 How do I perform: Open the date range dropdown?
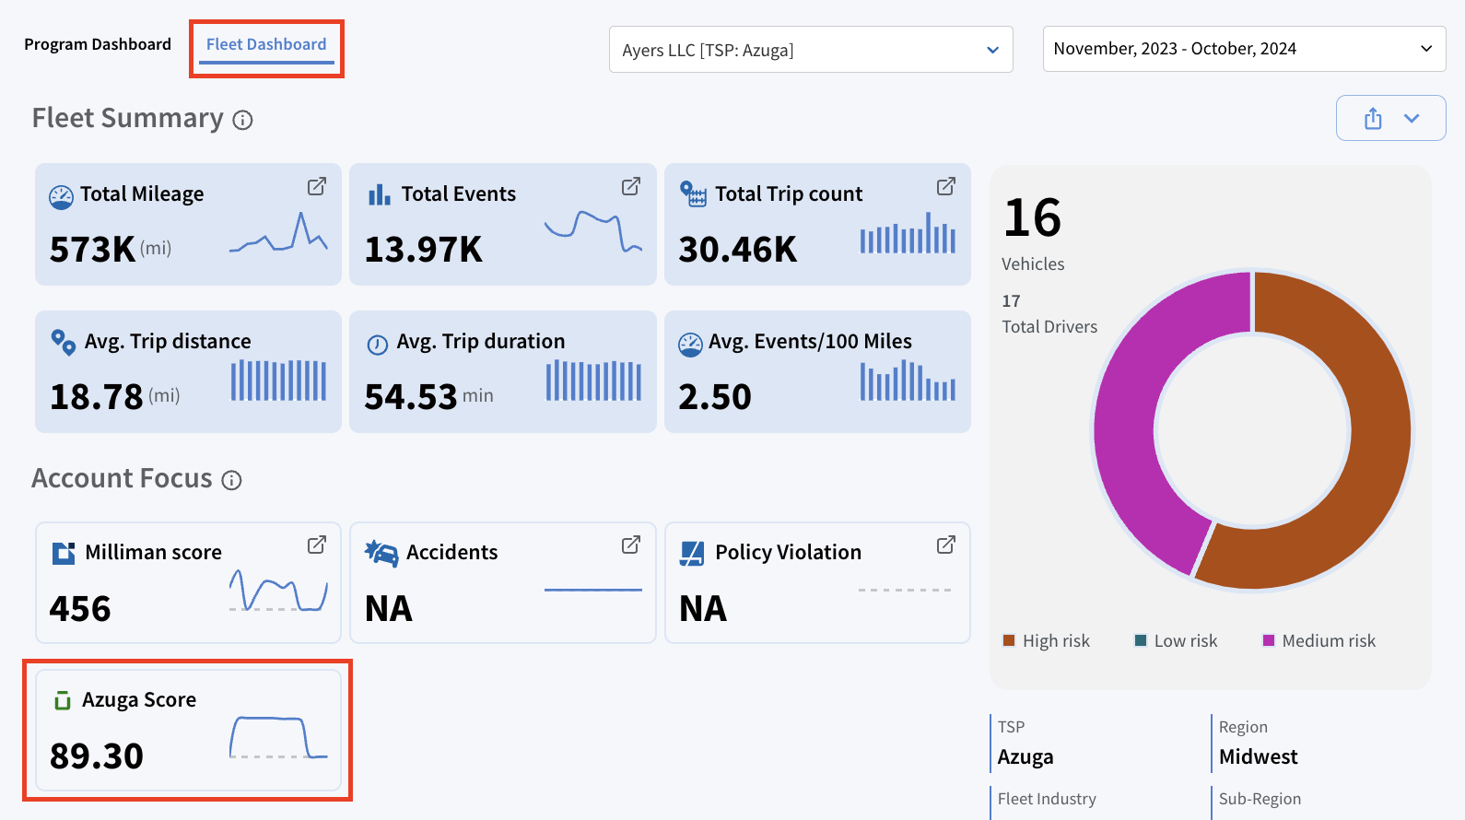tap(1244, 49)
